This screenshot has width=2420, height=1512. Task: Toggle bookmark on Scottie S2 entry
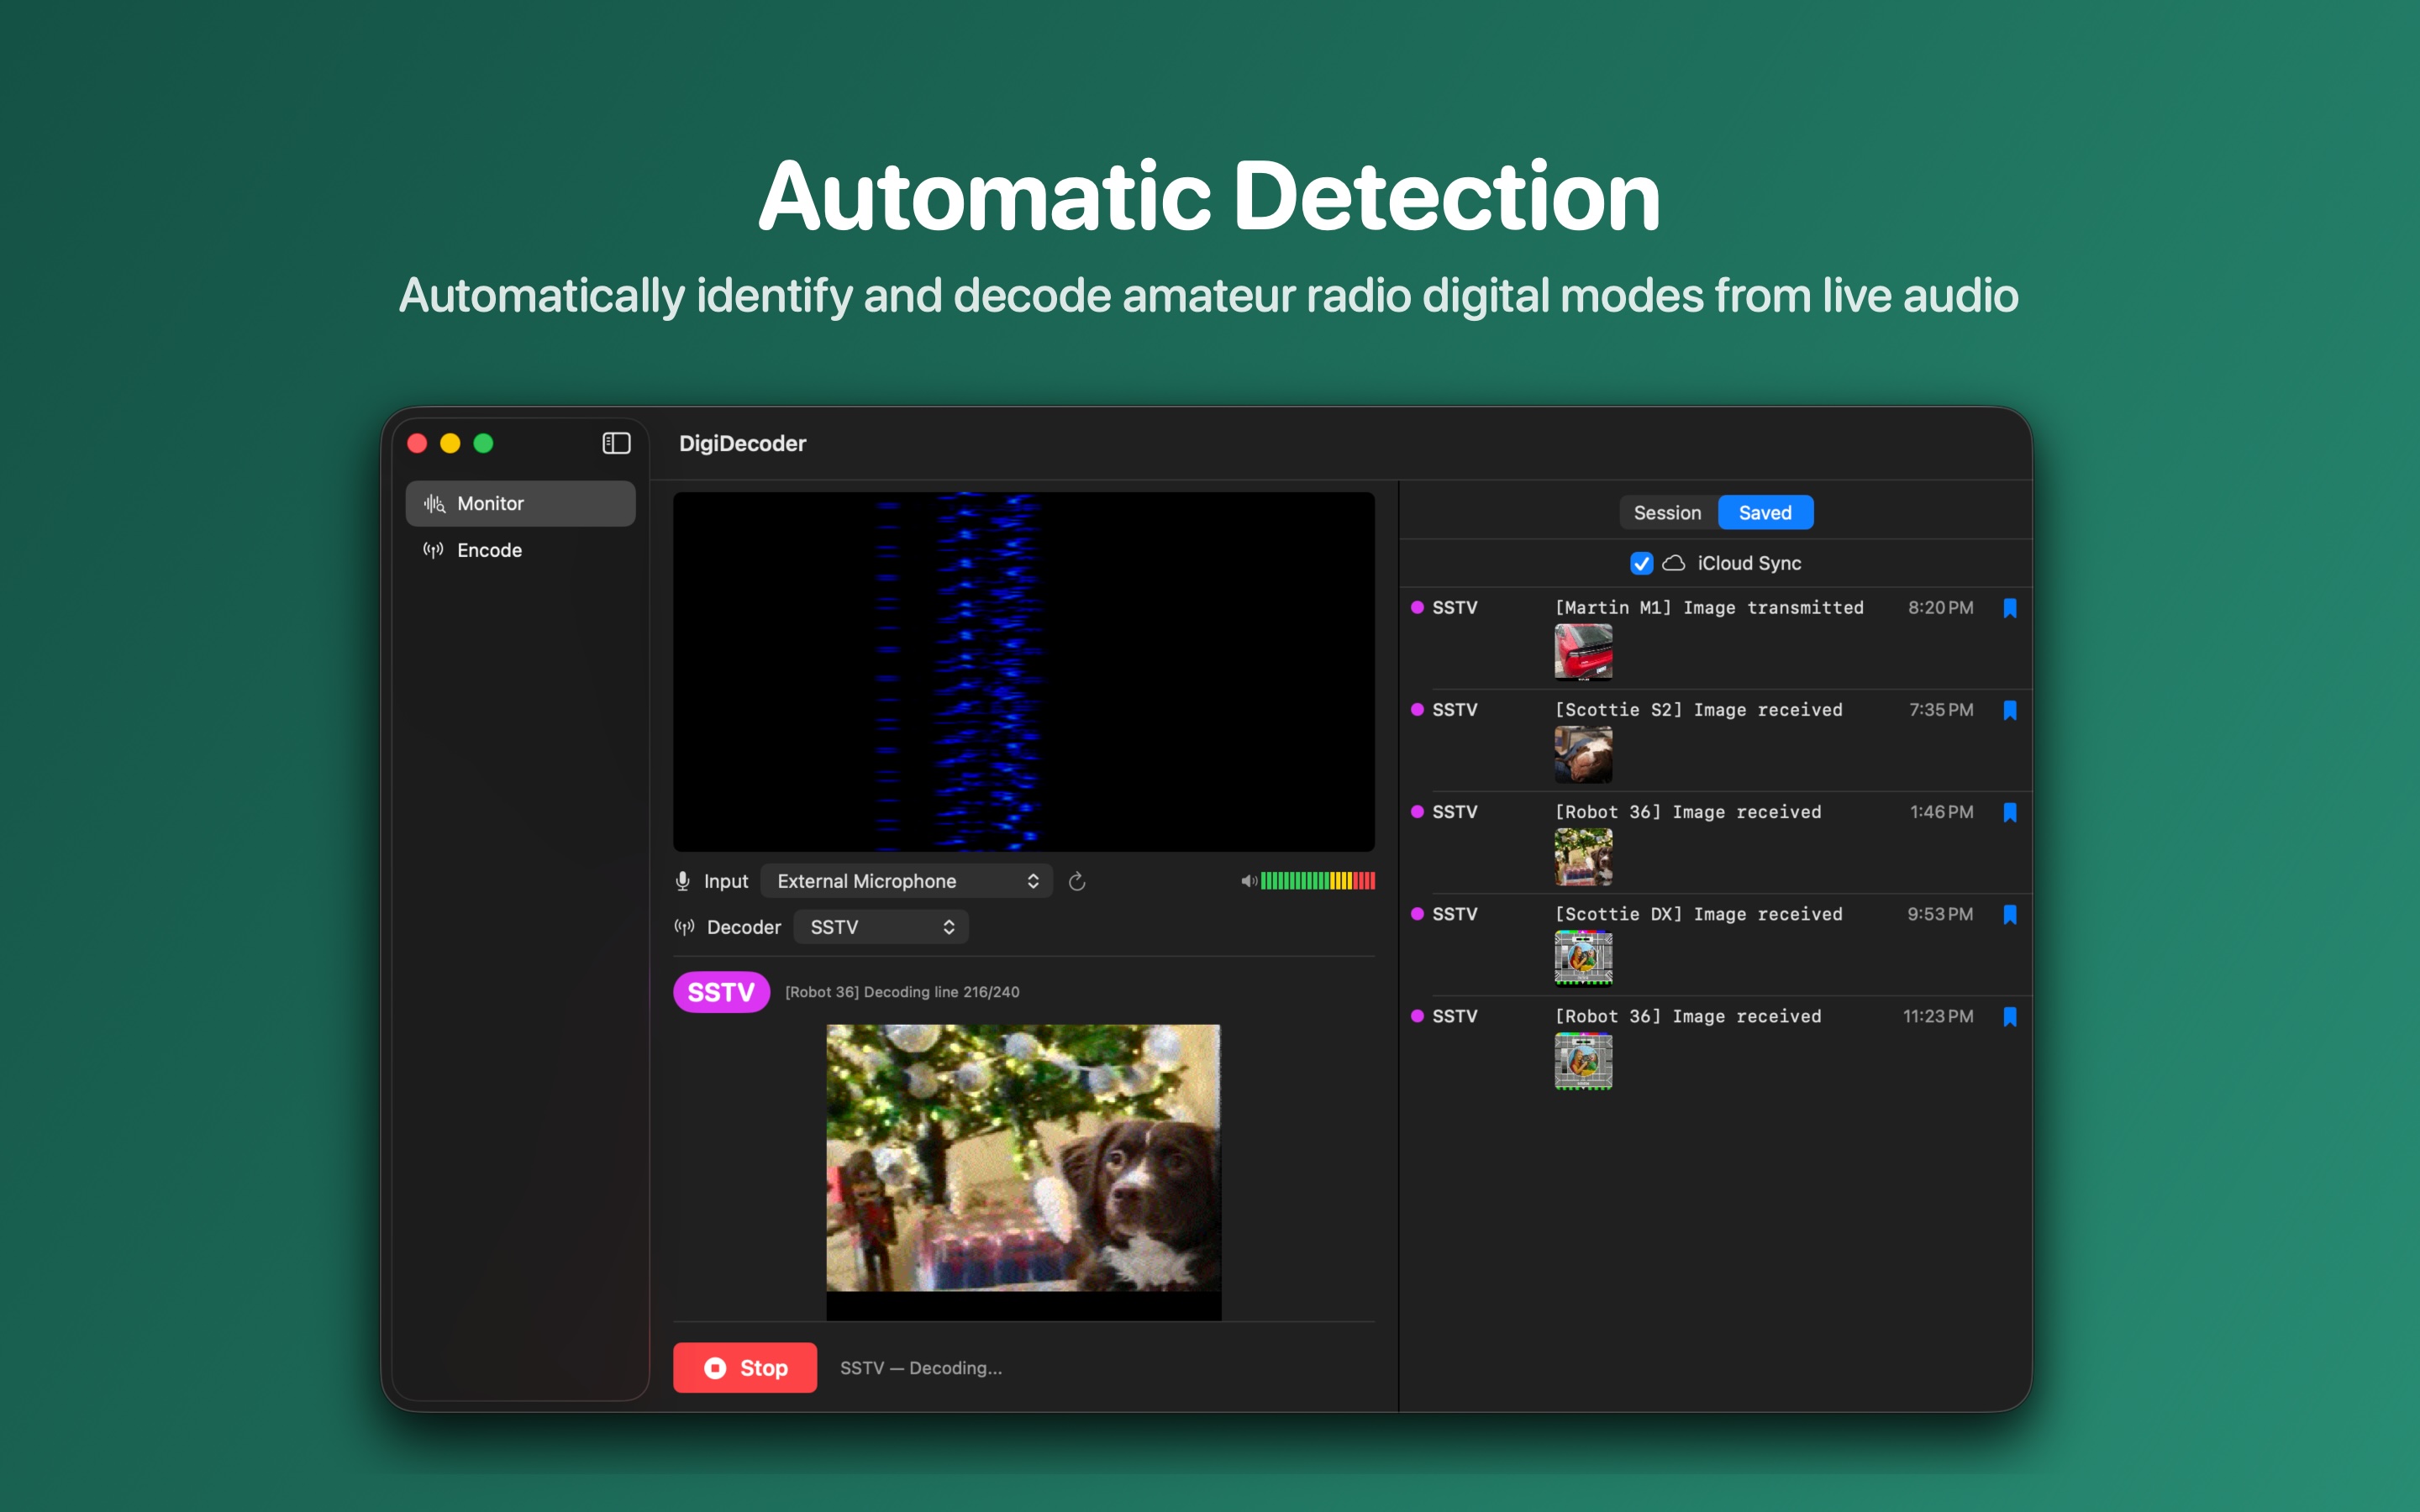pos(2010,710)
